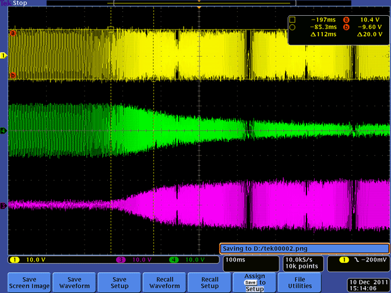Viewport: 391px width, 293px height.
Task: Click the falling edge trigger slope icon
Action: (356, 260)
